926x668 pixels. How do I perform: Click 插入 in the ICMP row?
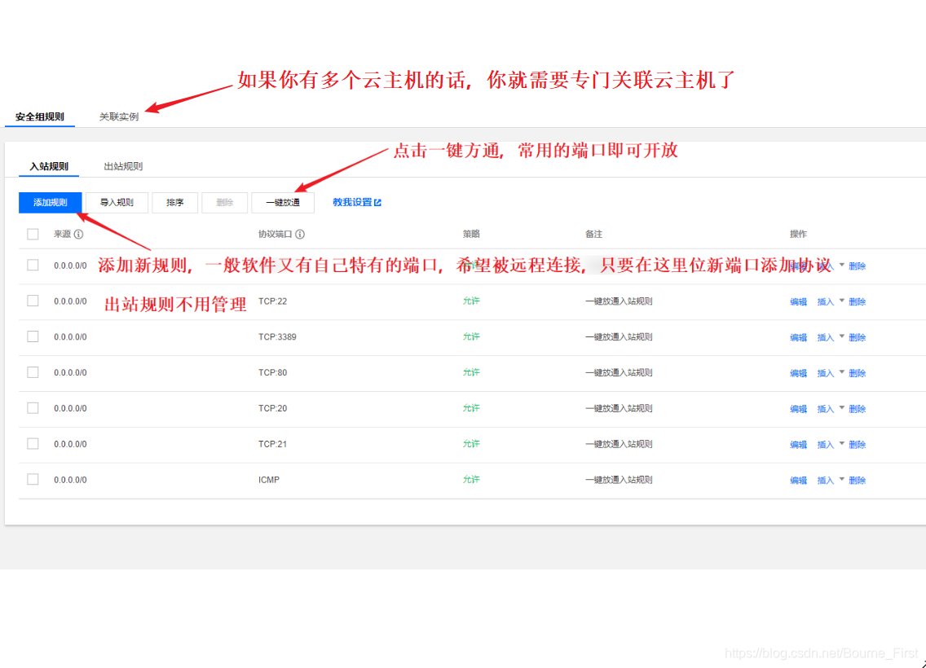click(x=826, y=481)
